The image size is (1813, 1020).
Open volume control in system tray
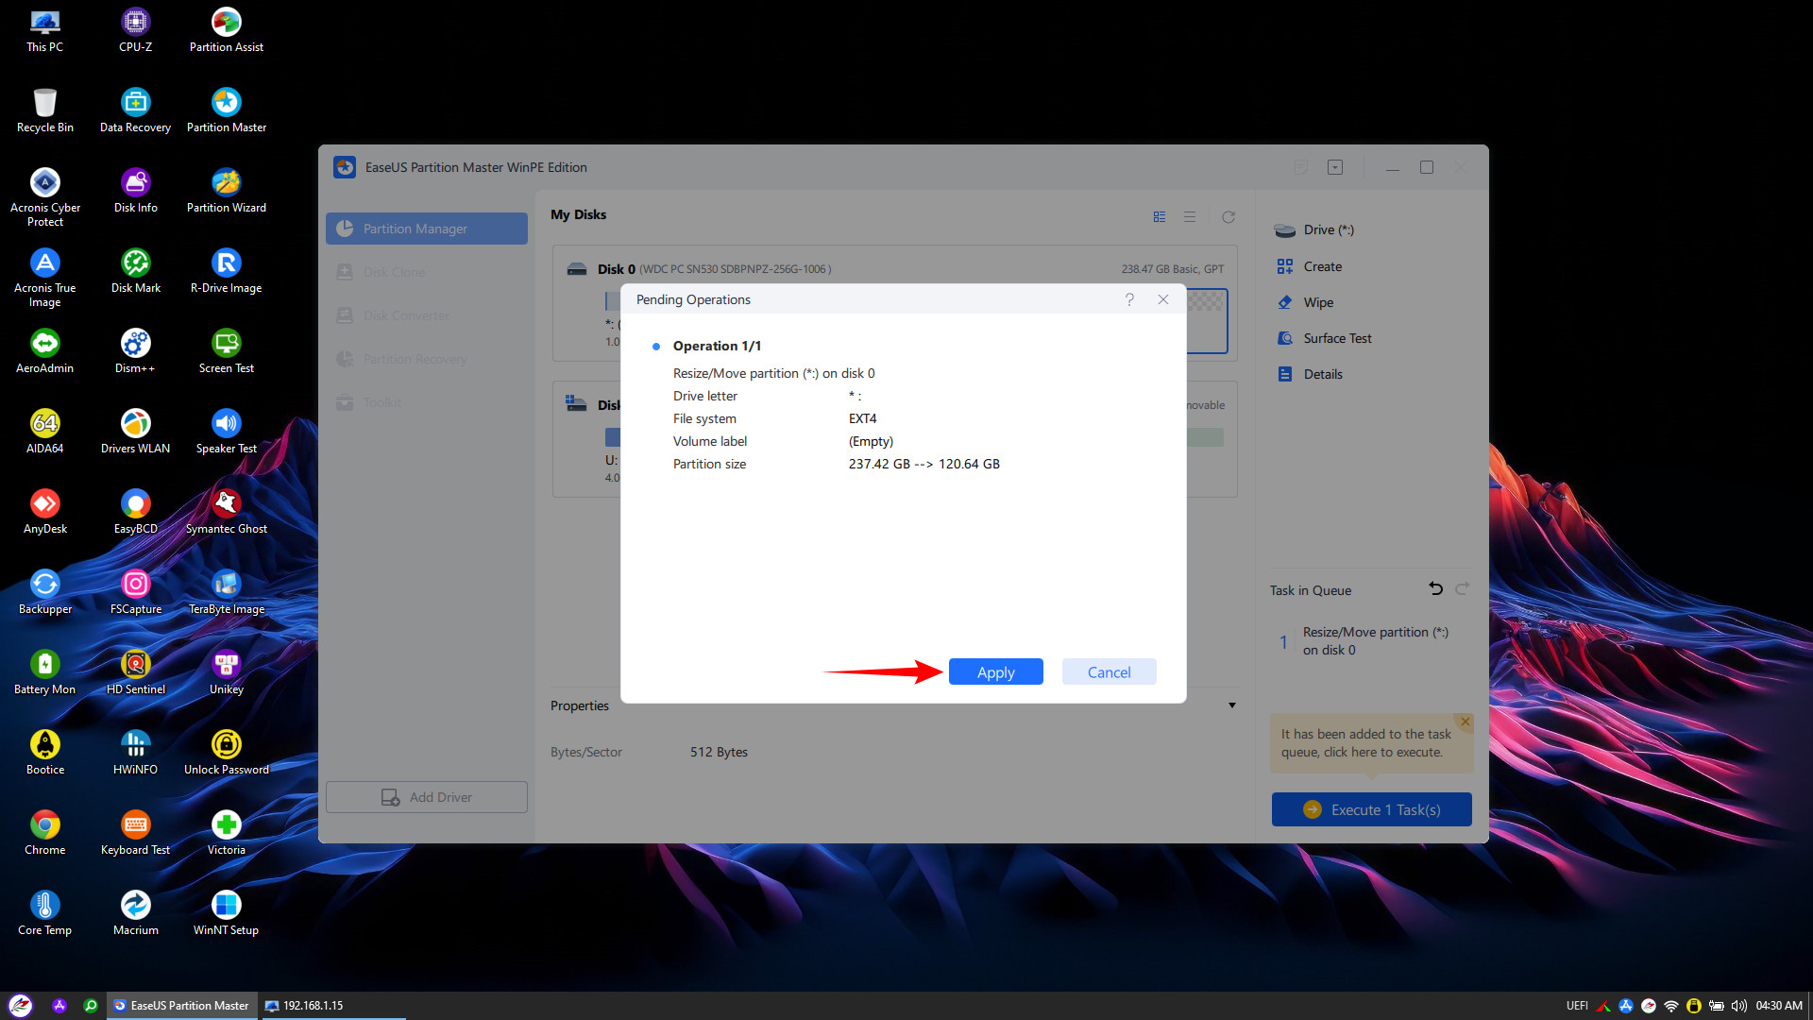pos(1738,1006)
